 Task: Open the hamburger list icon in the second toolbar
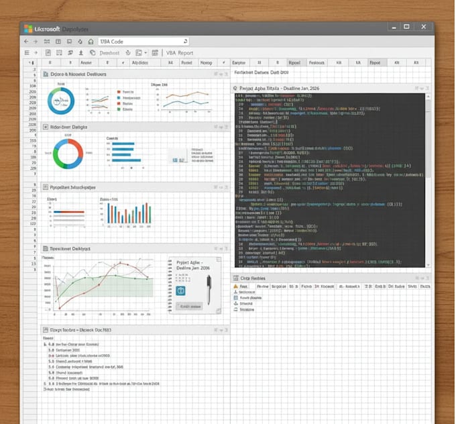click(x=27, y=53)
